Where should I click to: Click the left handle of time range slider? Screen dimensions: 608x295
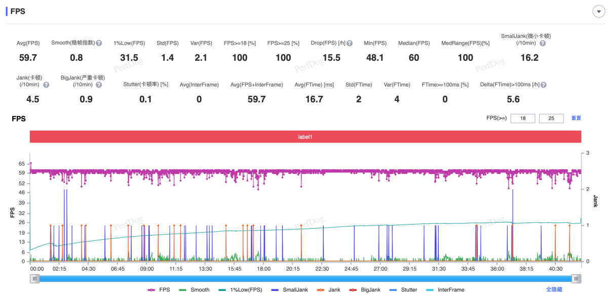(x=34, y=278)
